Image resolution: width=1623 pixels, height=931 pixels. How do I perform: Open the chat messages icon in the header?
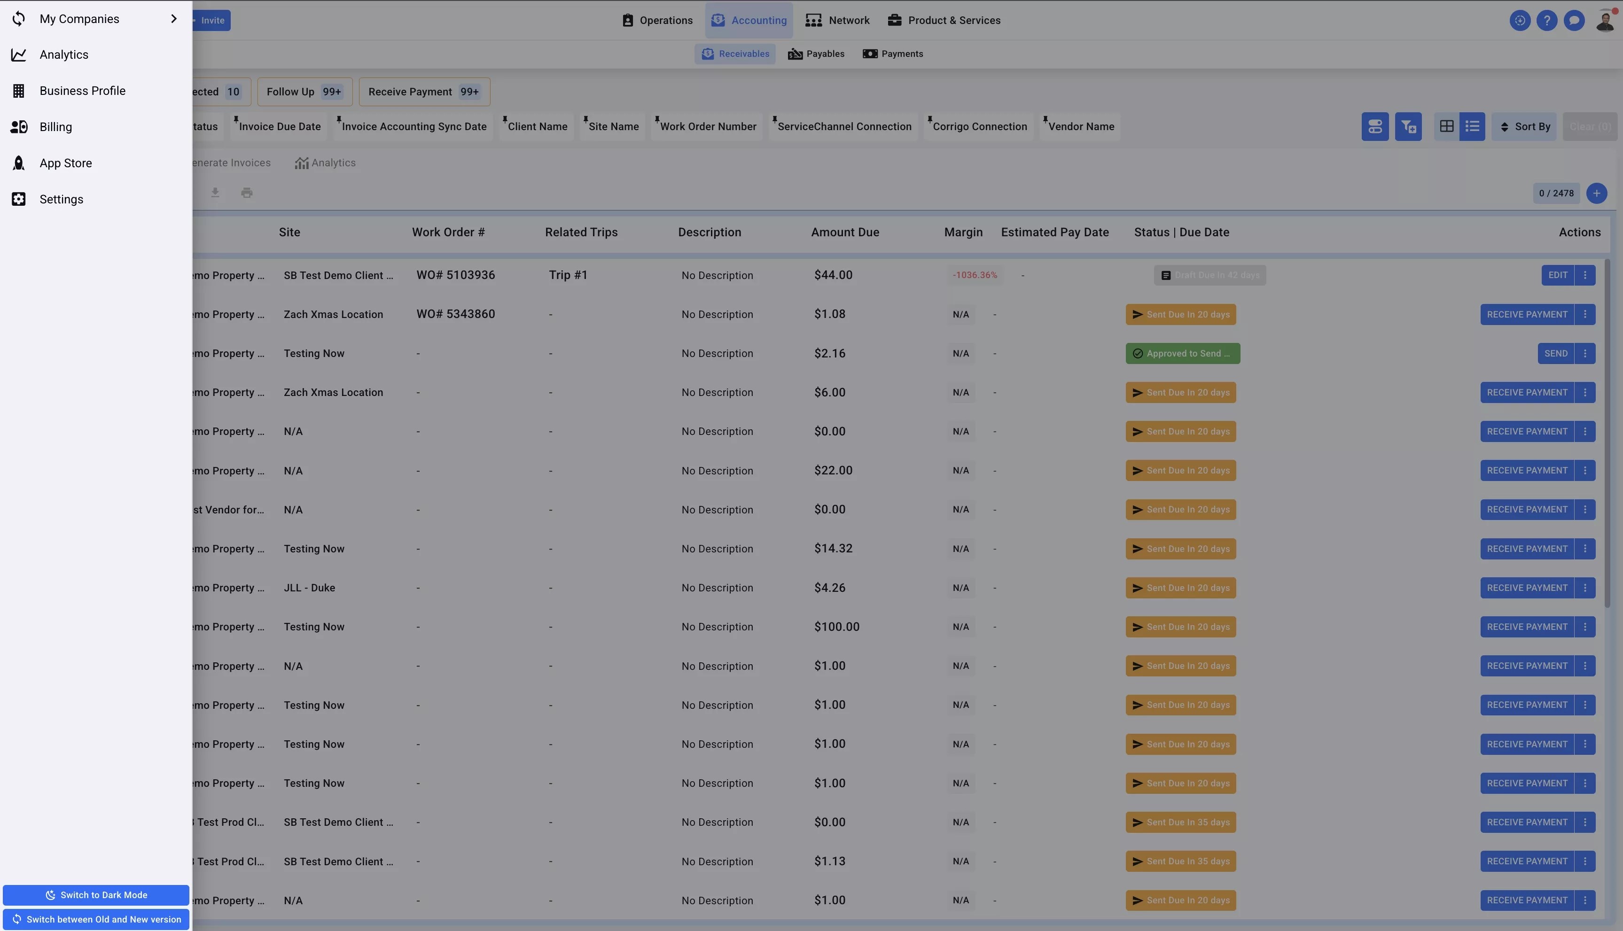pyautogui.click(x=1575, y=20)
